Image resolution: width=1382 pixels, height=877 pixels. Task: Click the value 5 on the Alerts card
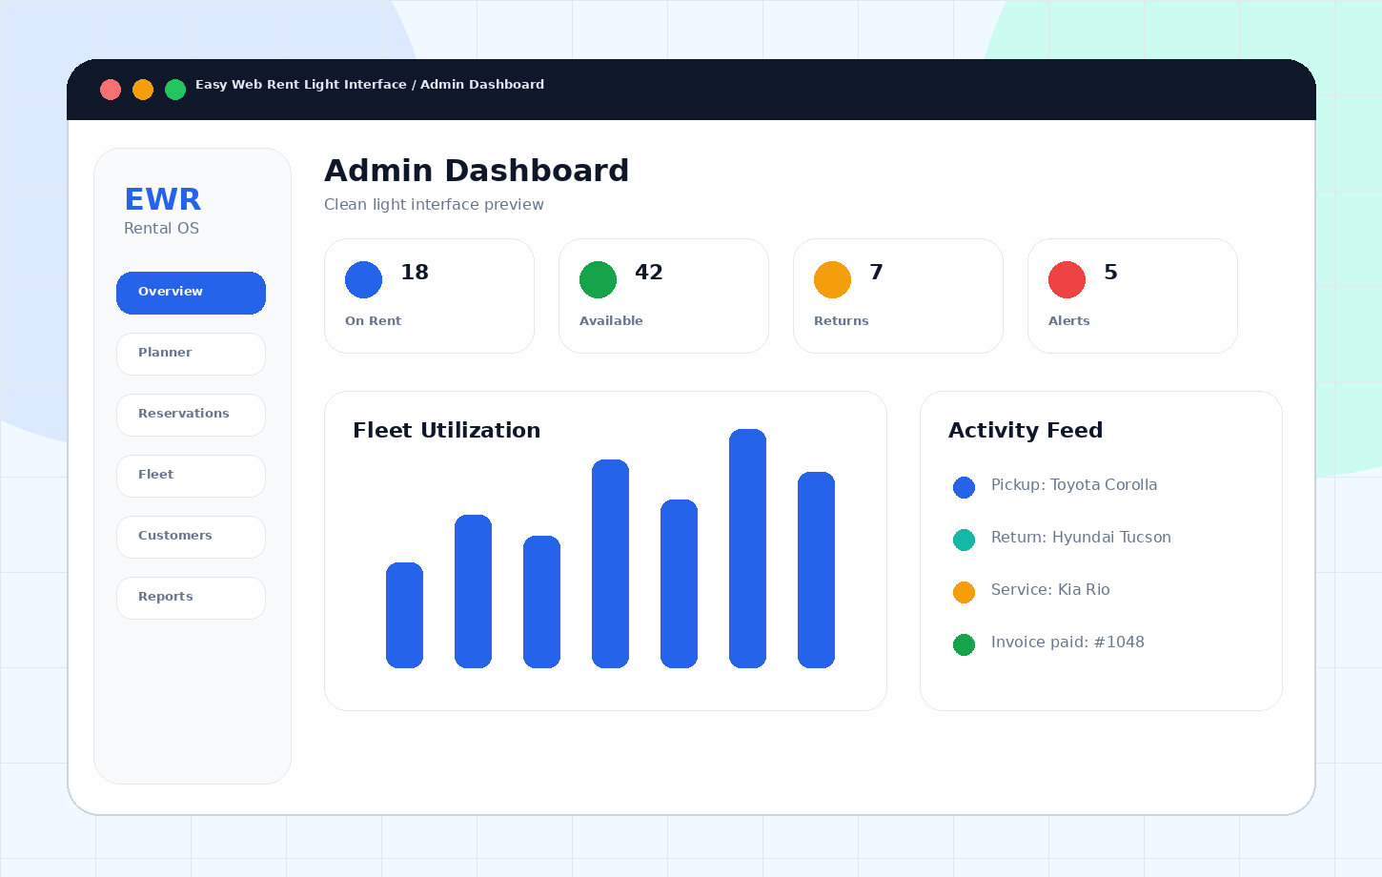[x=1110, y=273]
